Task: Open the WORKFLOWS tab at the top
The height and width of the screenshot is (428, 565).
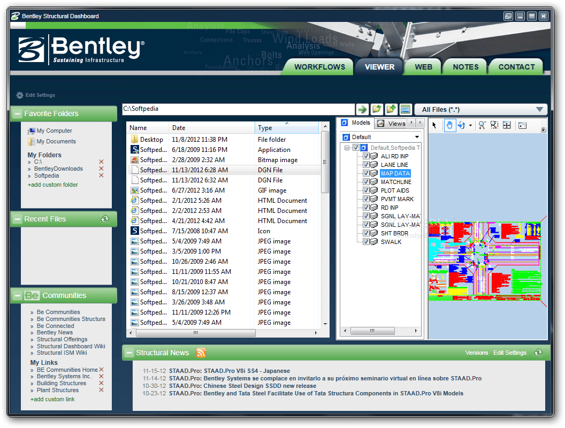Action: tap(319, 66)
